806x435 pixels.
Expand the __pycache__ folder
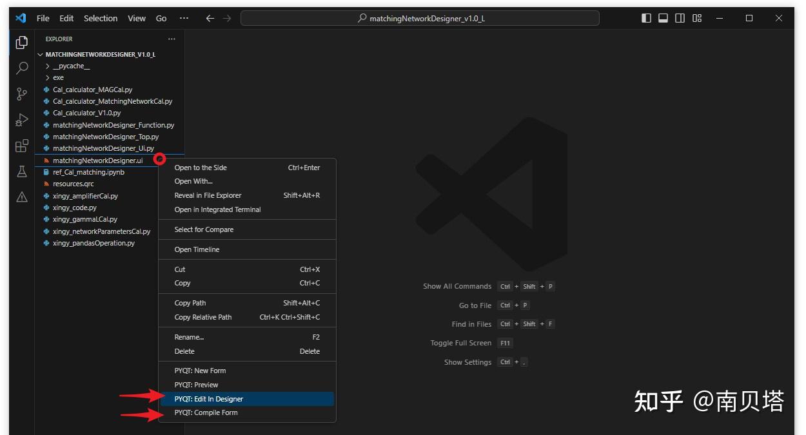(x=110, y=66)
